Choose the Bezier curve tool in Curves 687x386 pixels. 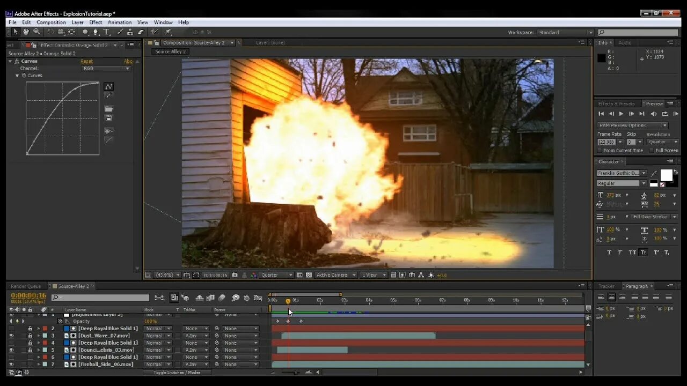click(x=108, y=86)
